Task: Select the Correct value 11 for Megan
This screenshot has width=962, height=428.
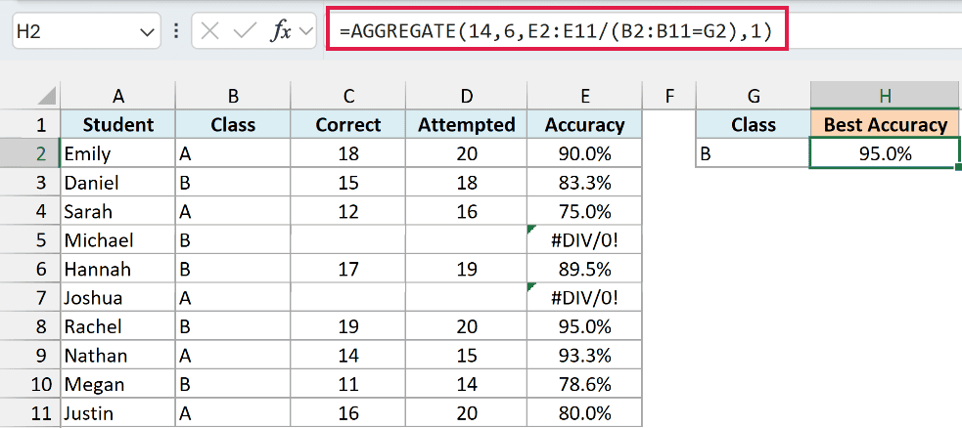Action: pos(348,384)
